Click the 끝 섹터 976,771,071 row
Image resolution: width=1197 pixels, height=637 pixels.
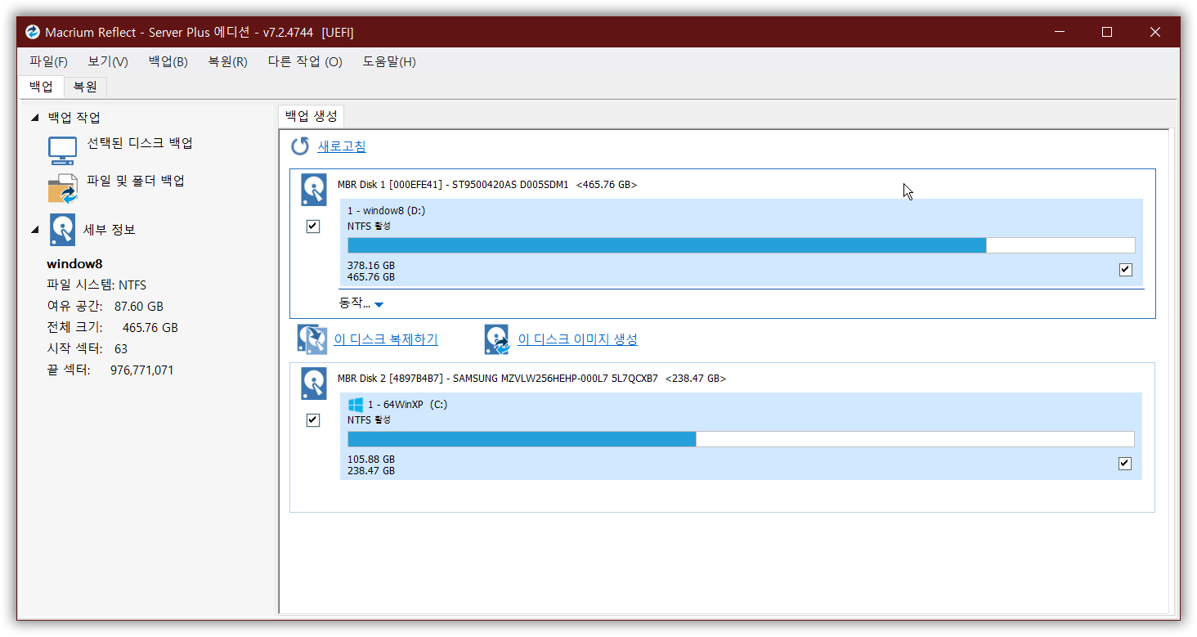pos(110,370)
